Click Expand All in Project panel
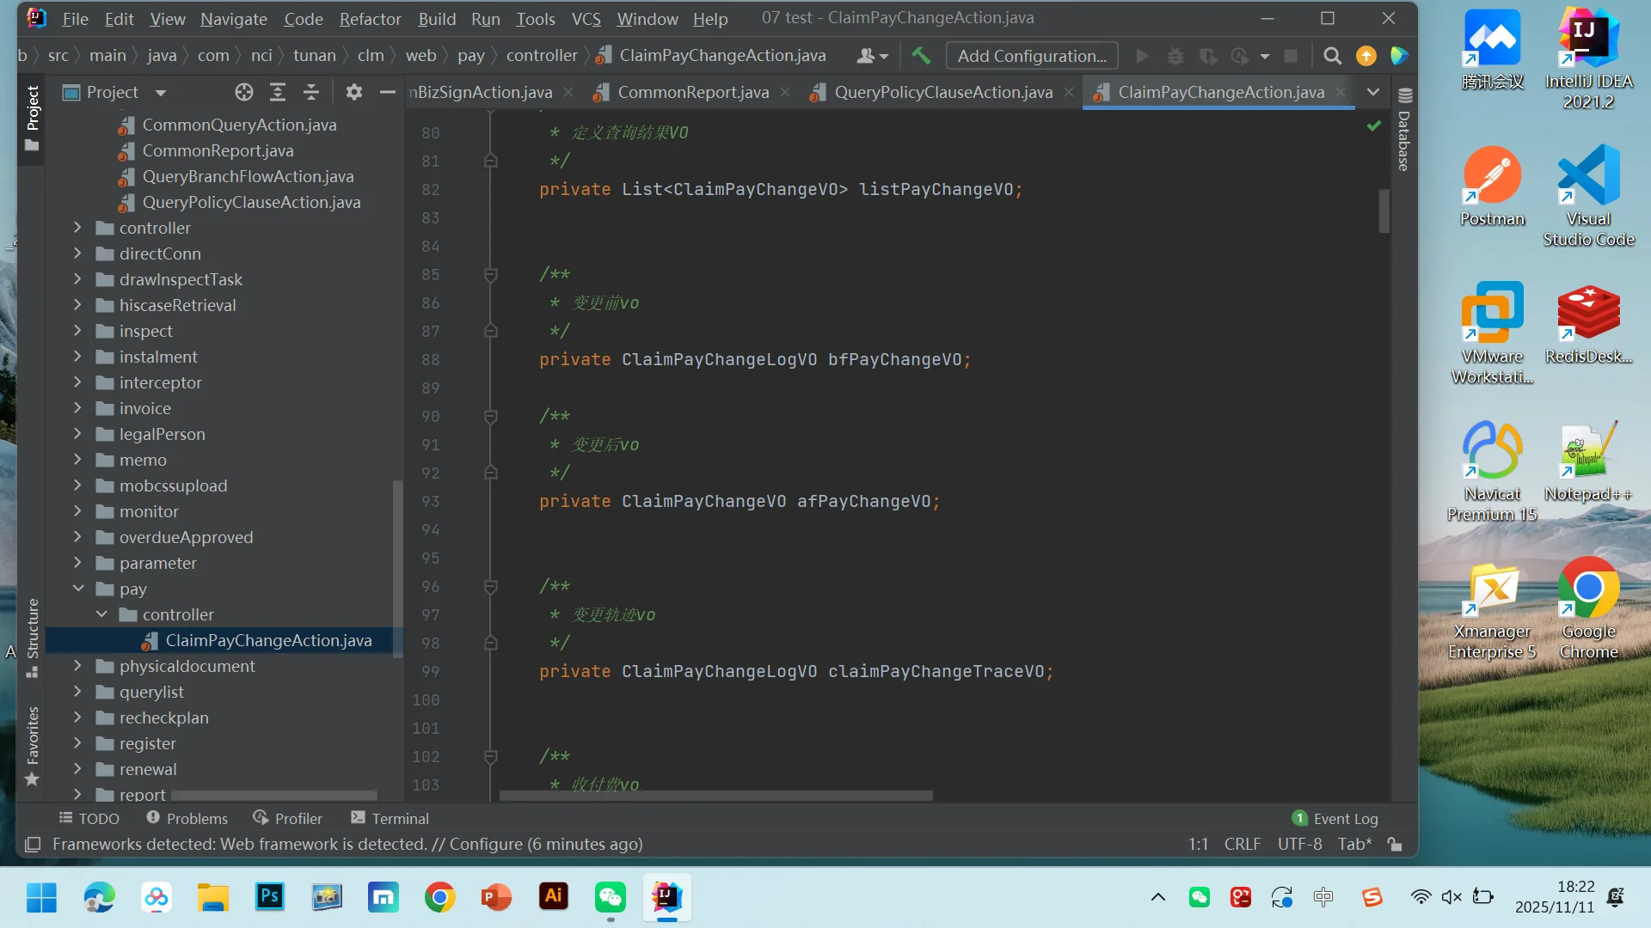This screenshot has height=928, width=1651. [x=278, y=92]
